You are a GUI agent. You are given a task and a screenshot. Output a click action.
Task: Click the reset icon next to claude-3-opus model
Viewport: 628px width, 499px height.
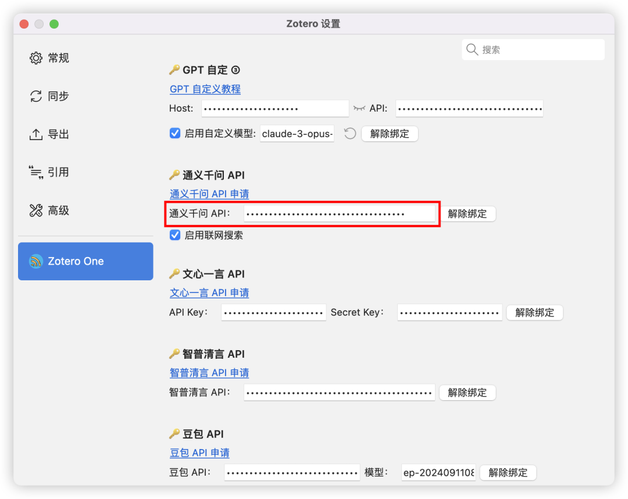coord(349,134)
